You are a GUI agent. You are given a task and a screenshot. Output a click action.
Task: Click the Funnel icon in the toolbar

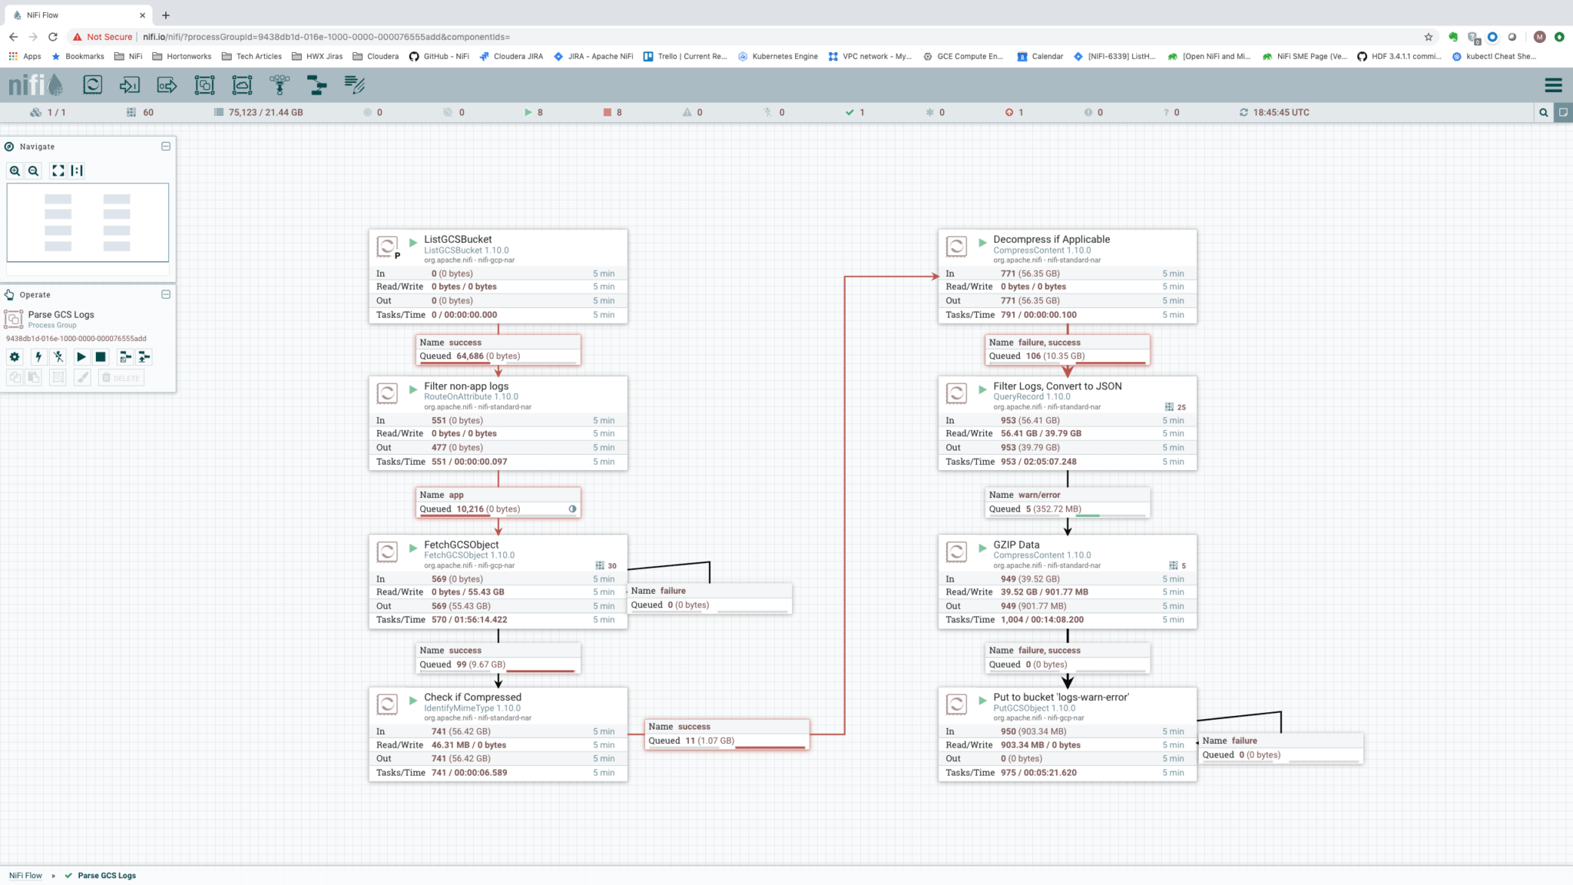280,85
